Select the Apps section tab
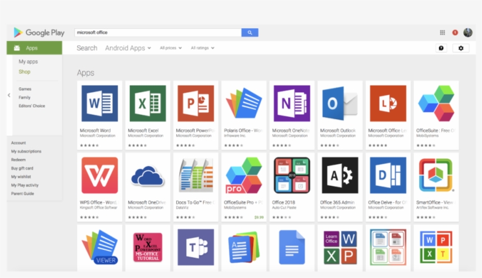Viewport: 482px width, 278px height. click(35, 48)
